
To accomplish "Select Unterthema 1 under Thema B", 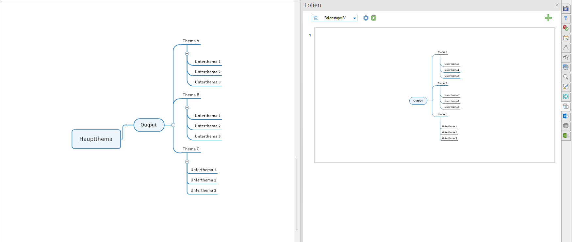I will [208, 116].
